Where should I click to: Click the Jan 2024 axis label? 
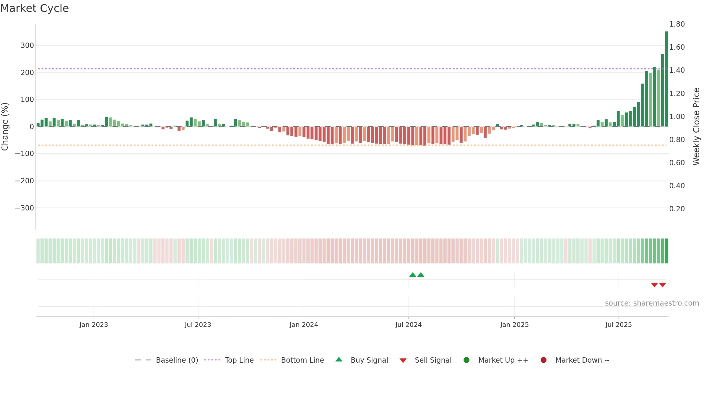[304, 325]
